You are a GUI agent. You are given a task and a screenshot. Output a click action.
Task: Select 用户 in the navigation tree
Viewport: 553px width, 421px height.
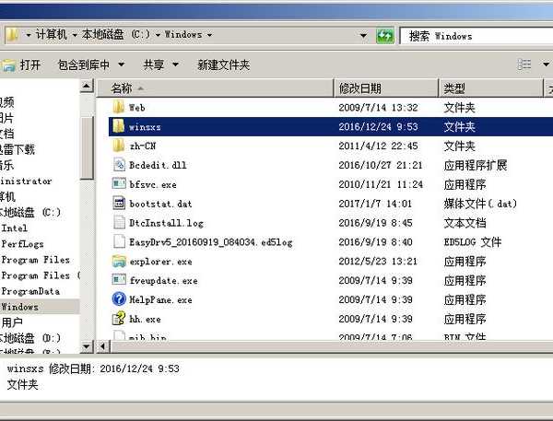pos(12,322)
